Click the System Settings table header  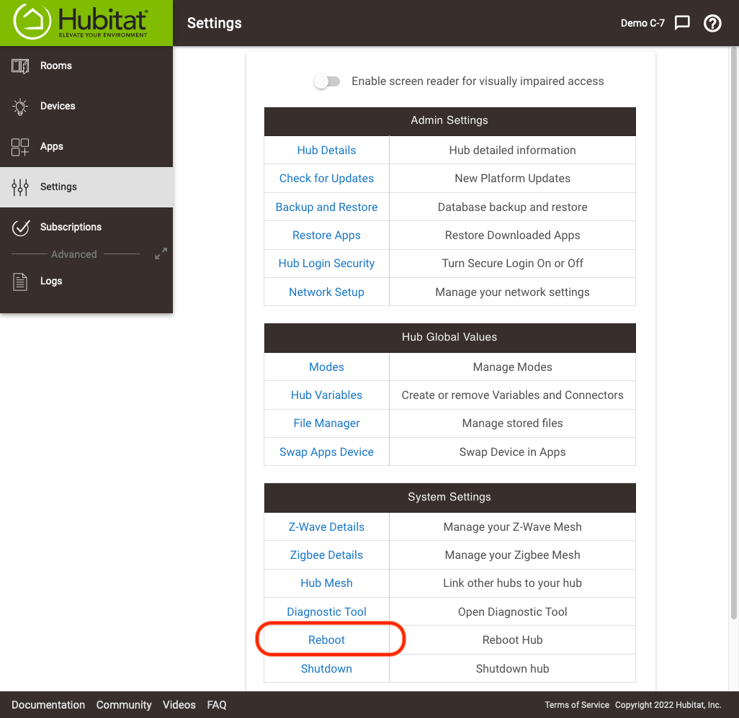coord(449,498)
